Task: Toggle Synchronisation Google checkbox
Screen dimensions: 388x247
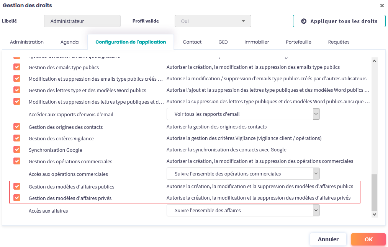Action: point(17,149)
